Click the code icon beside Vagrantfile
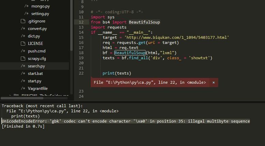The image size is (265, 146). point(23,88)
